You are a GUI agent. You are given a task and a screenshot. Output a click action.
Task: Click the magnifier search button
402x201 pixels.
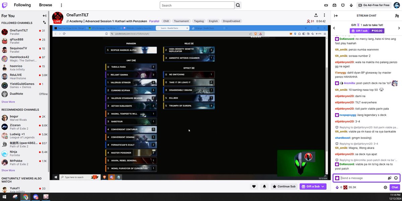(x=238, y=5)
